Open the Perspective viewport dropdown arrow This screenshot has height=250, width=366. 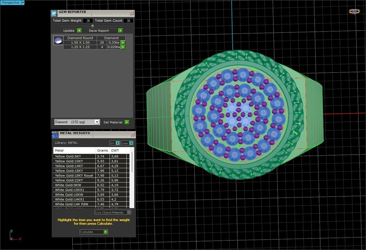click(23, 3)
